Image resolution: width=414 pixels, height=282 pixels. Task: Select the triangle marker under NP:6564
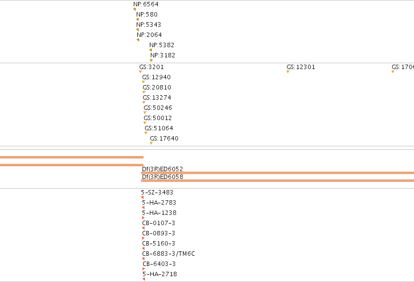tap(135, 10)
